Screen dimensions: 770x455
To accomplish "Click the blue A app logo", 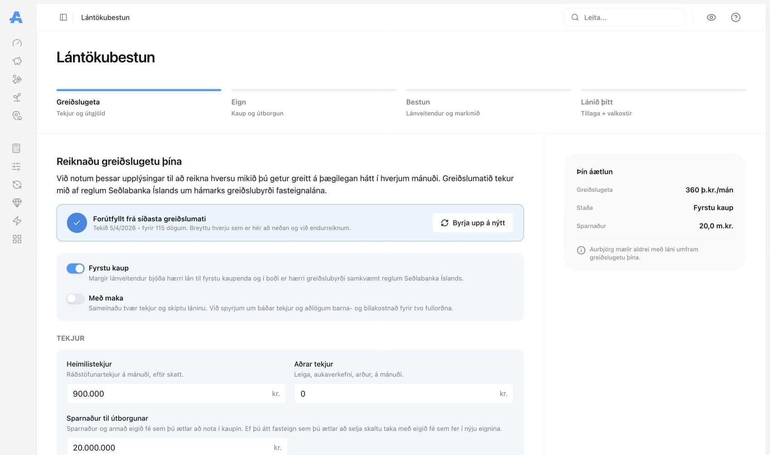I will coord(16,17).
